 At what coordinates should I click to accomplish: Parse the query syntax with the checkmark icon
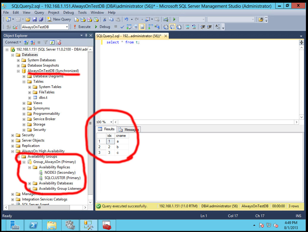[x=123, y=27]
